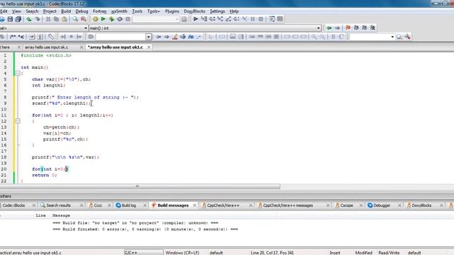Open the CppCheck/Vera++ messages tab
The width and height of the screenshot is (454, 255).
pyautogui.click(x=288, y=205)
